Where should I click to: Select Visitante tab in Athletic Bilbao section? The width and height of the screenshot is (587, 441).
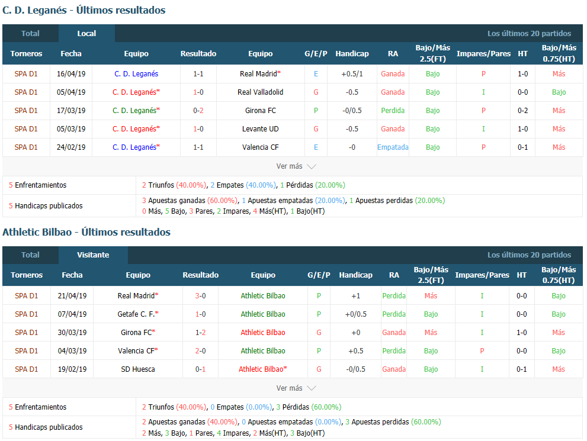93,255
